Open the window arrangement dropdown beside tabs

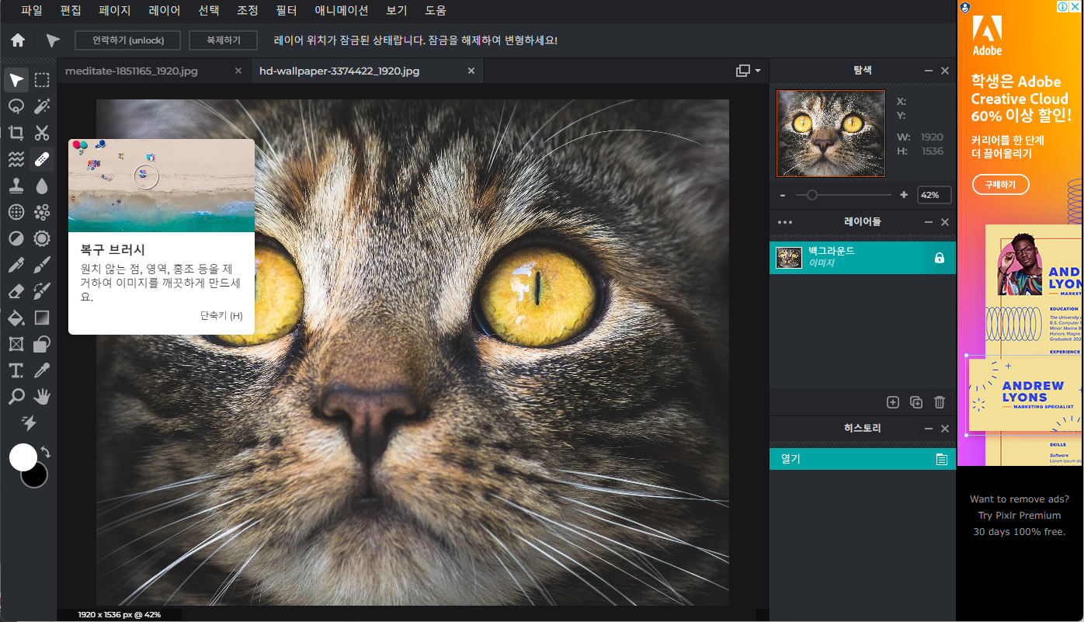tap(748, 71)
